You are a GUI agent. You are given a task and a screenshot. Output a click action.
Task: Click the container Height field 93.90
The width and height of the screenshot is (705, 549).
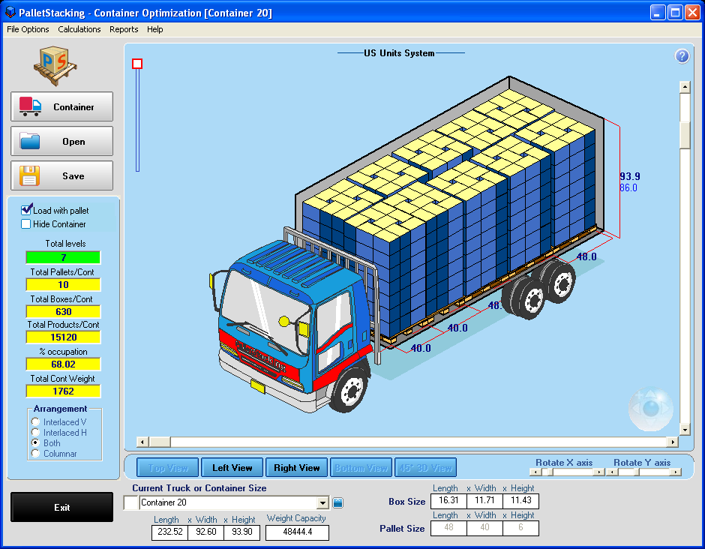pyautogui.click(x=242, y=532)
